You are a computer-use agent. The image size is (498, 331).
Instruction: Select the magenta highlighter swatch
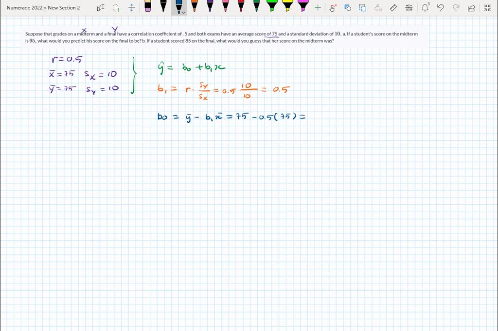tap(302, 7)
